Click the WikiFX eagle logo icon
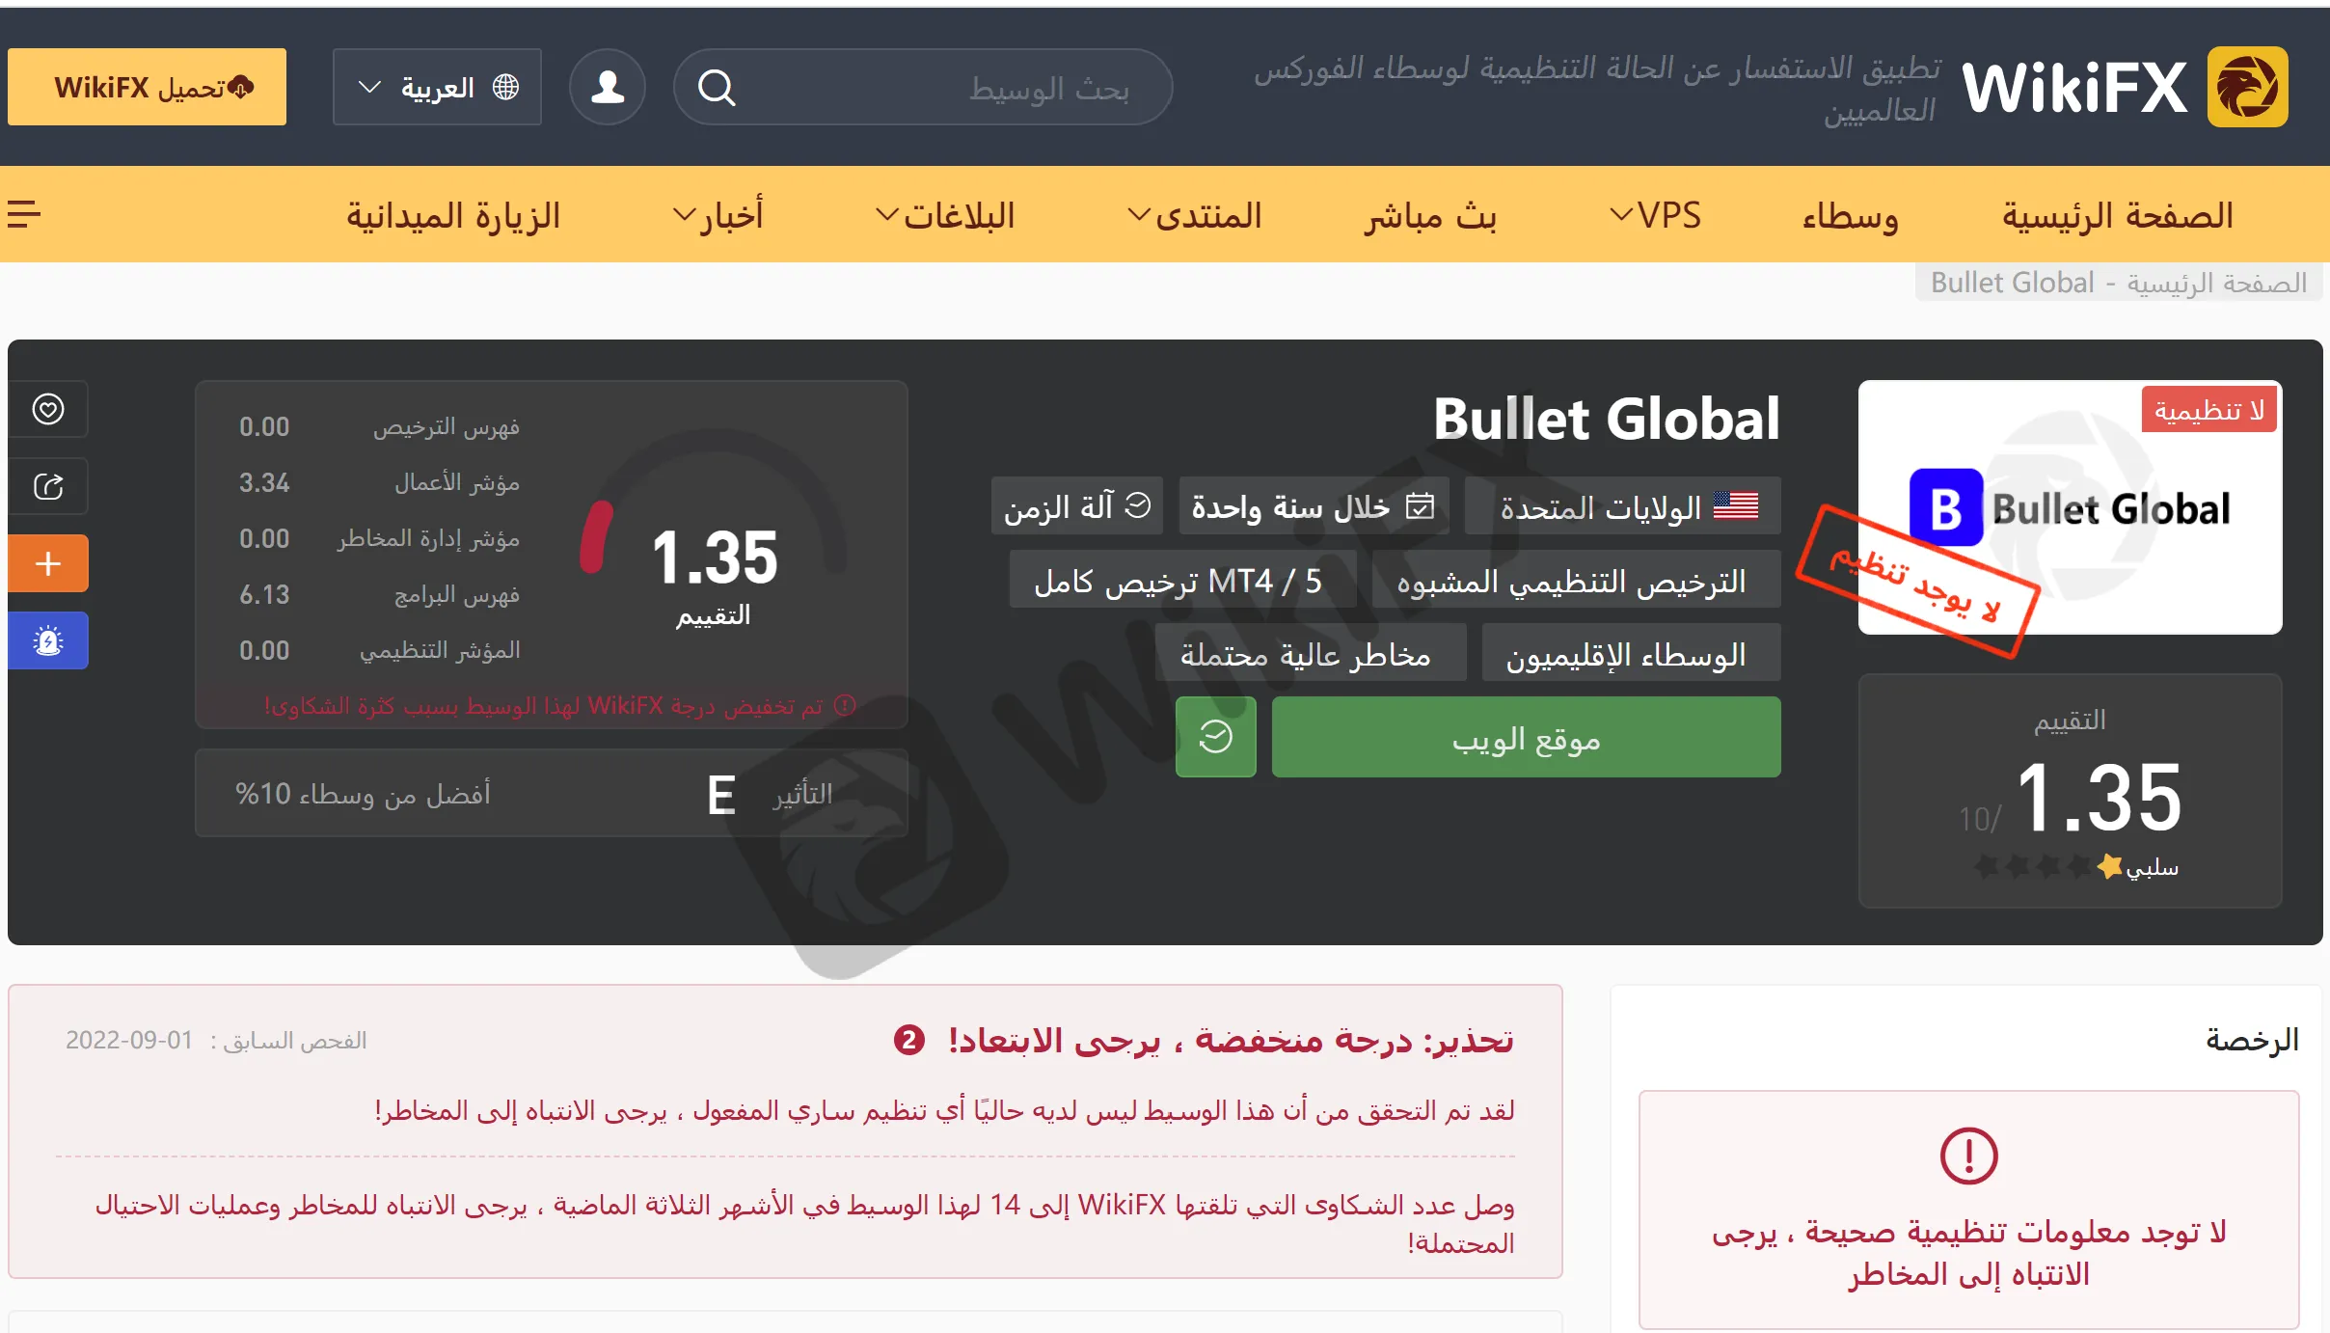The image size is (2330, 1333). coord(2248,87)
